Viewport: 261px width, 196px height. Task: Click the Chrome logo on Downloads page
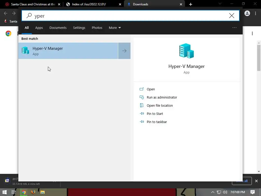[8, 33]
